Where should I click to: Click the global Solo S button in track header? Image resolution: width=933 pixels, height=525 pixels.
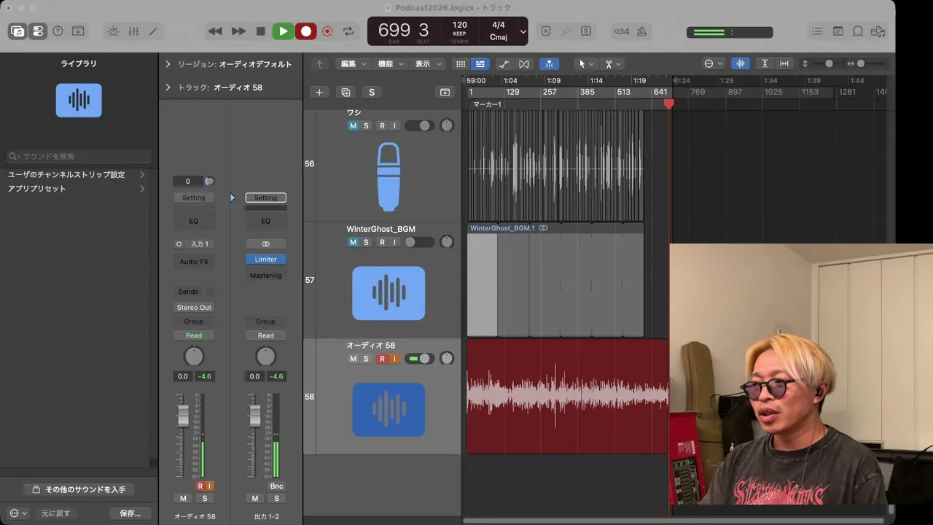pos(372,92)
